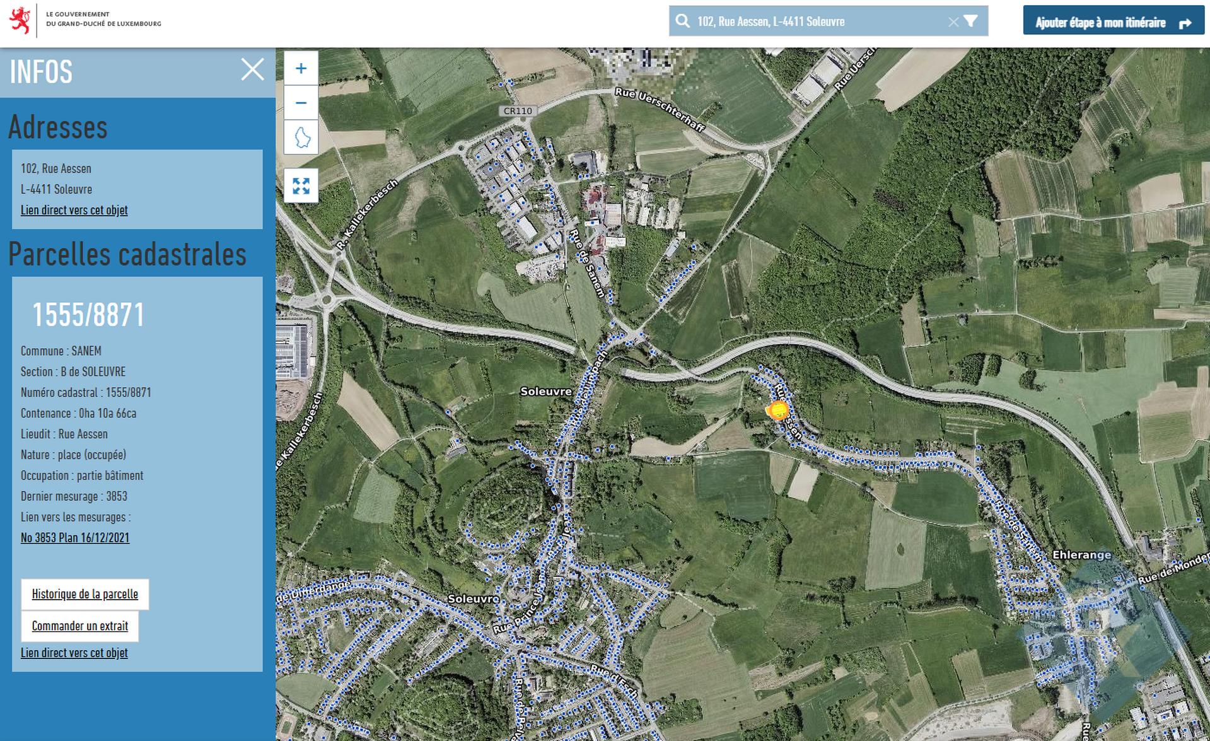Open measurement plan No 3853 link

click(x=74, y=538)
